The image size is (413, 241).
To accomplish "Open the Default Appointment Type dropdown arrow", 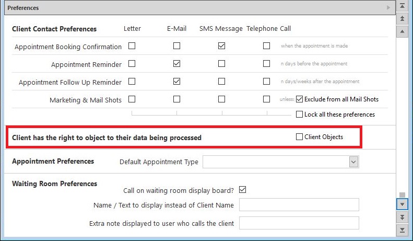I will click(353, 162).
